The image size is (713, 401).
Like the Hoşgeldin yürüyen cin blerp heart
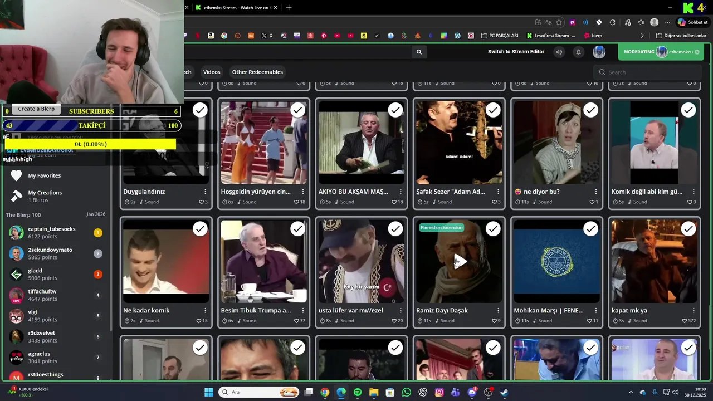[296, 202]
